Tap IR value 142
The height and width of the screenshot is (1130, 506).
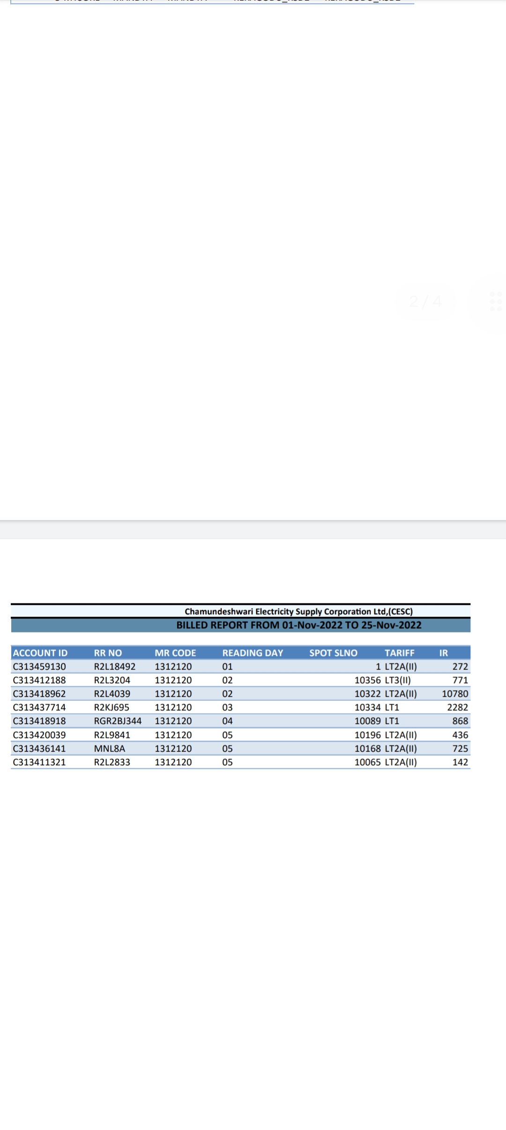(x=460, y=762)
